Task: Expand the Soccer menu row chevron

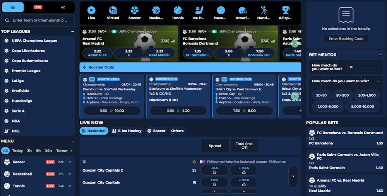Action: [70, 162]
